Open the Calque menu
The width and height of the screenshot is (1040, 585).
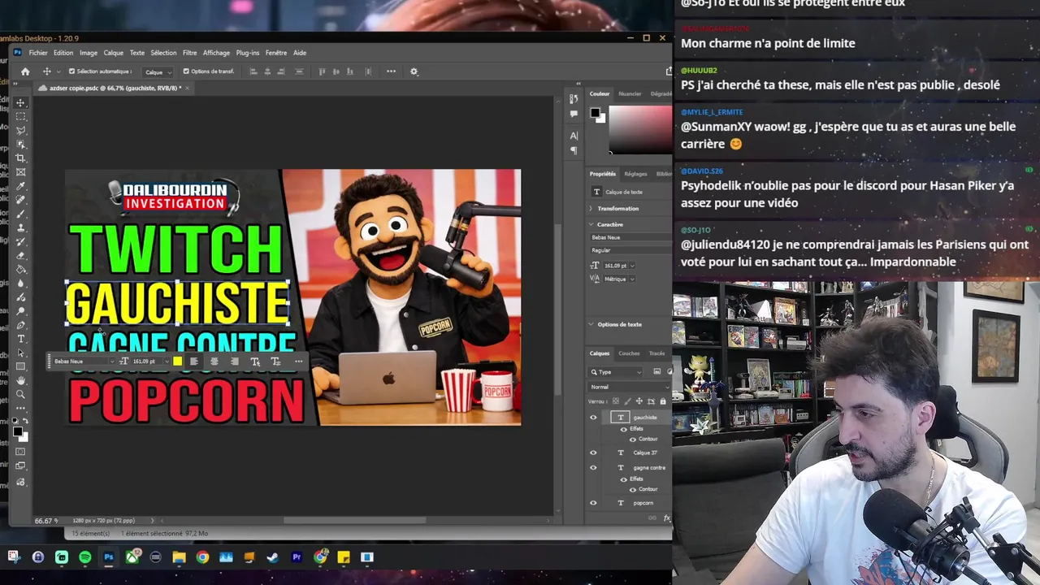click(113, 53)
